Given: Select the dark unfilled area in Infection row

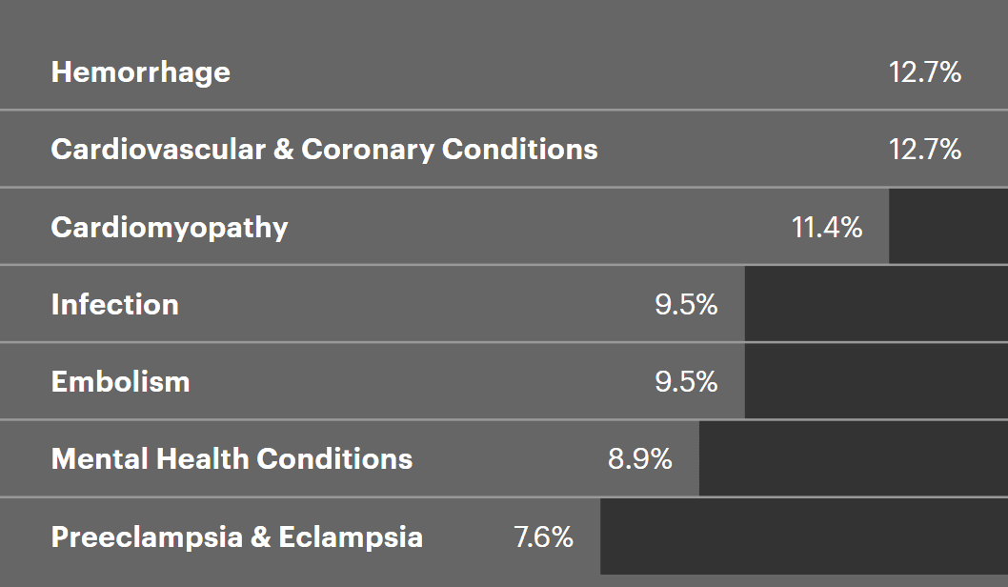Looking at the screenshot, I should [876, 304].
